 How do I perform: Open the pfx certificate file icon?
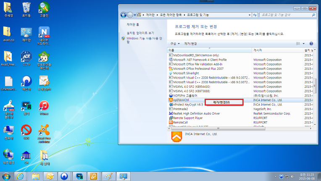point(44,83)
